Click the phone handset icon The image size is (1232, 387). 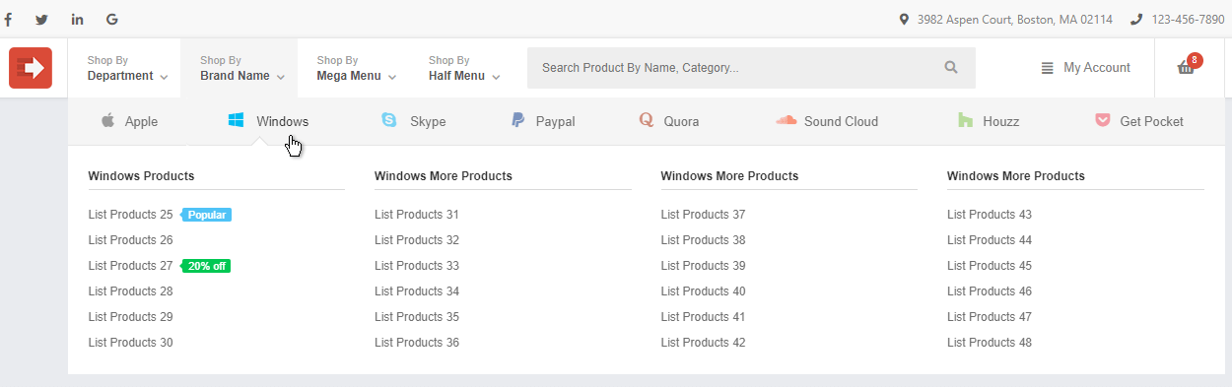[1136, 20]
